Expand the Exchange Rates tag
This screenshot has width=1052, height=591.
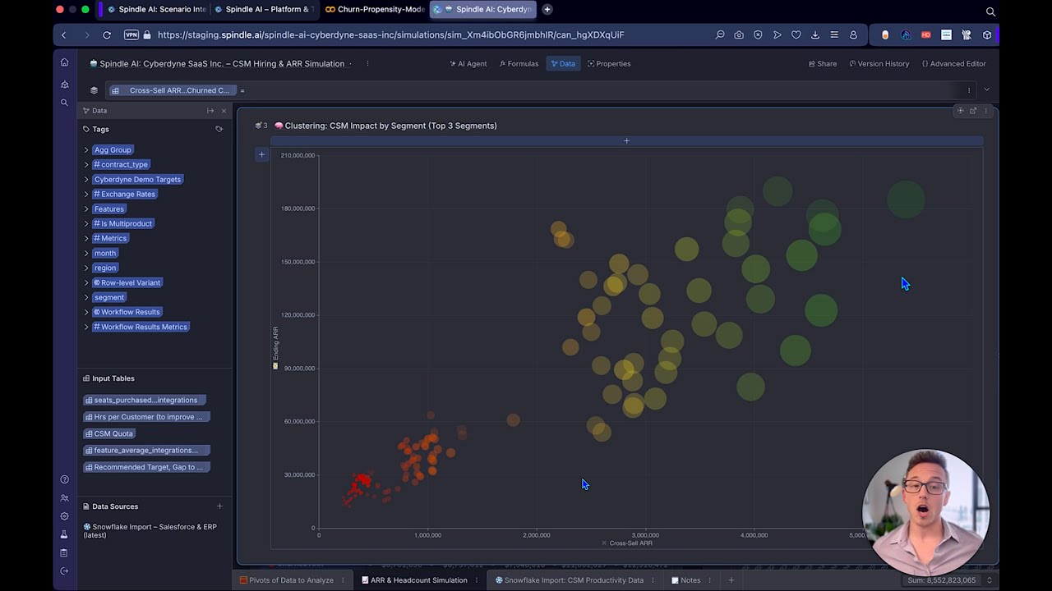click(x=86, y=195)
